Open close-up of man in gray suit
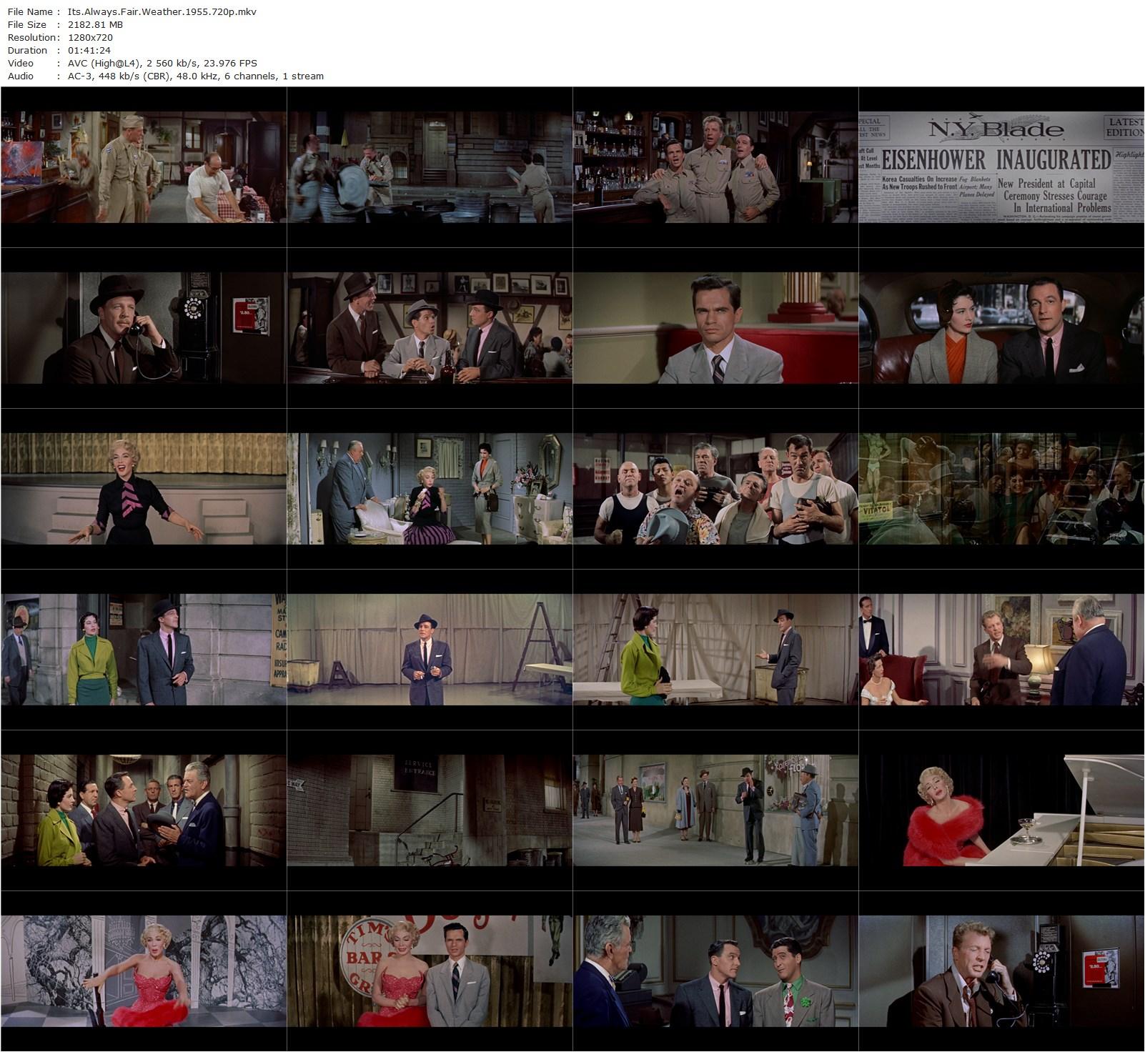Image resolution: width=1145 pixels, height=1052 pixels. click(x=715, y=328)
